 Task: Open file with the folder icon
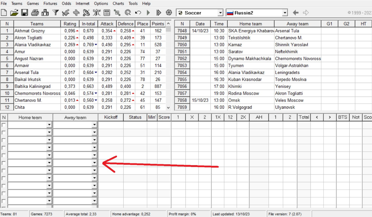pyautogui.click(x=14, y=13)
